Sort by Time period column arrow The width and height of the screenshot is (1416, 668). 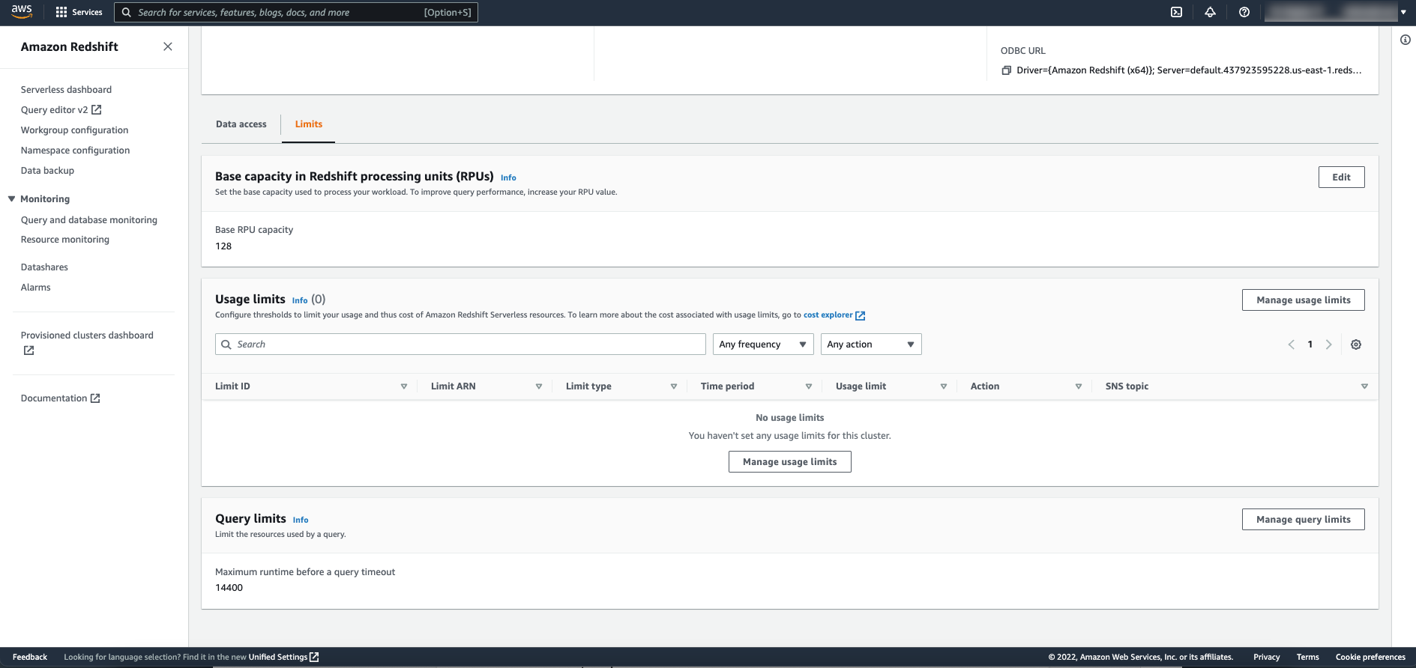click(809, 386)
